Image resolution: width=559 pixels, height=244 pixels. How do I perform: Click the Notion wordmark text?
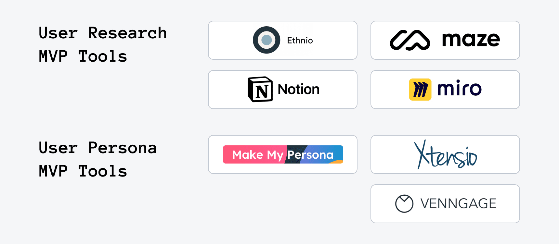click(298, 89)
